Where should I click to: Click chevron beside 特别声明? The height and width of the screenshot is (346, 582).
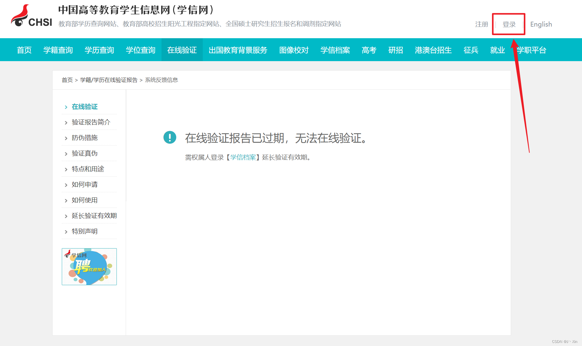[66, 232]
